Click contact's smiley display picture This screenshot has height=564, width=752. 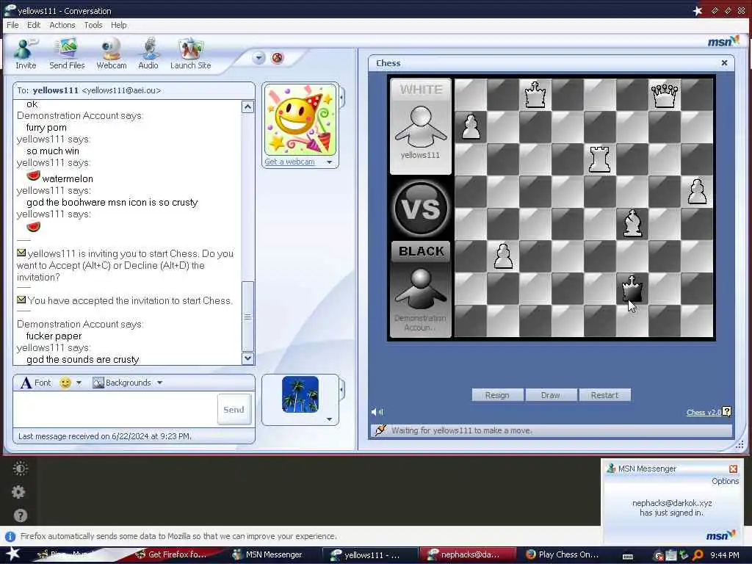click(300, 120)
